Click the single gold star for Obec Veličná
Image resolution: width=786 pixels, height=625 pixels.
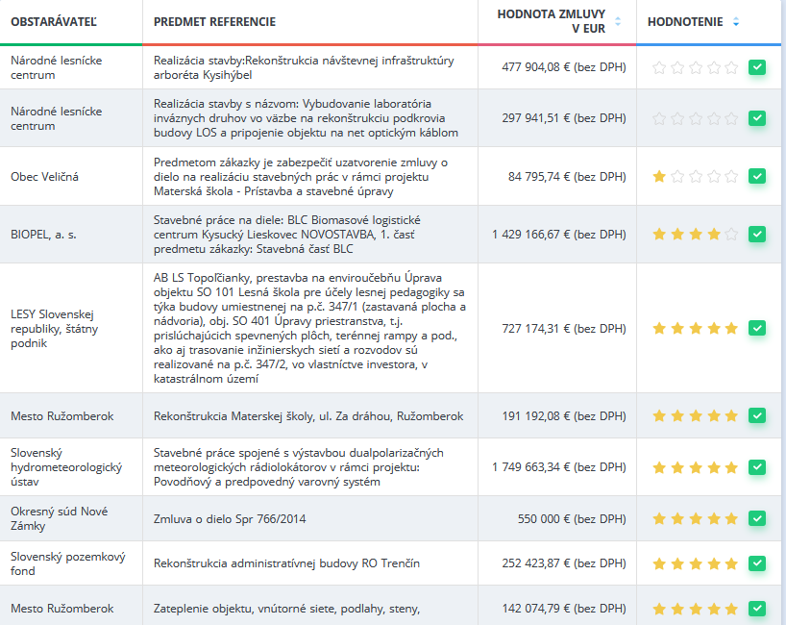pos(659,177)
